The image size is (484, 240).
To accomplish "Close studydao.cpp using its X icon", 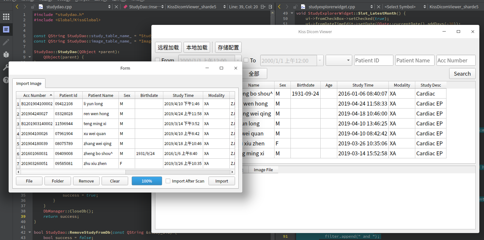I will (x=117, y=6).
